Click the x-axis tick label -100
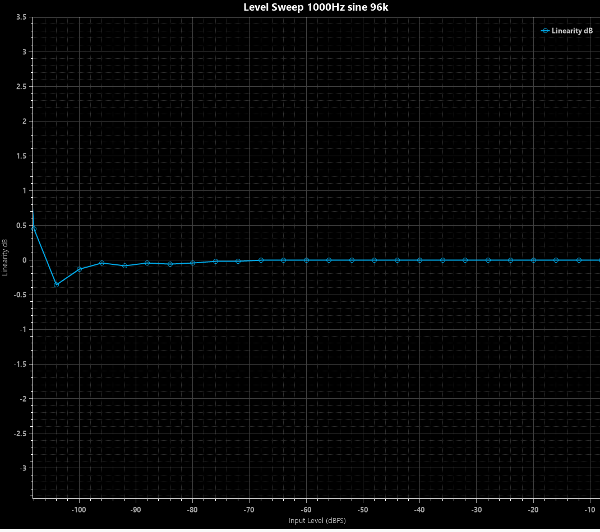The height and width of the screenshot is (532, 600). point(79,510)
